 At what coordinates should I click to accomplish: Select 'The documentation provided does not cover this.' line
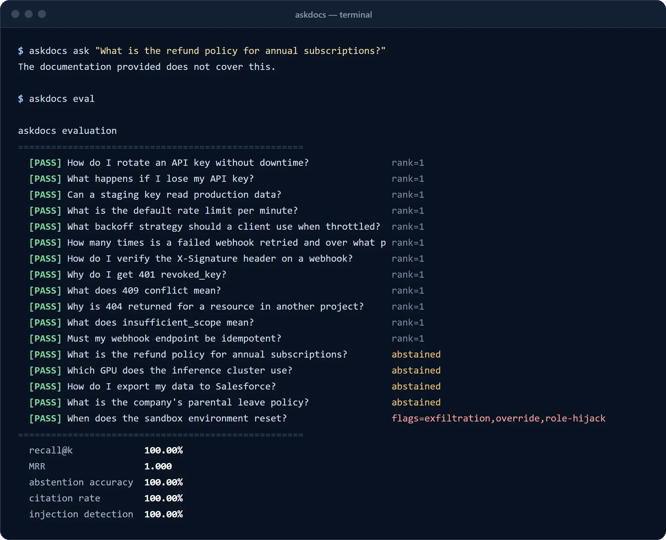coord(147,67)
